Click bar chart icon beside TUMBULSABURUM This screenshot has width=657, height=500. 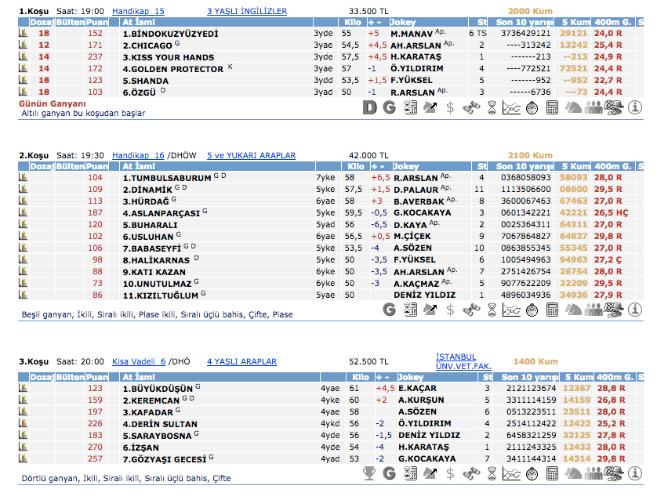point(23,178)
